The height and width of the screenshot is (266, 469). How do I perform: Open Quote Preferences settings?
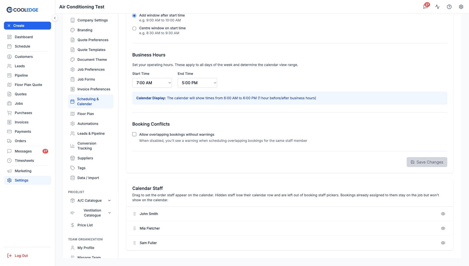pos(91,40)
